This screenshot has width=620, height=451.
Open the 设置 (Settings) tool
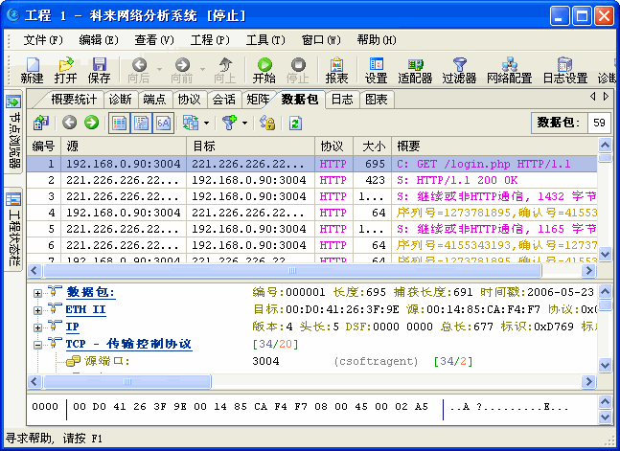point(376,70)
